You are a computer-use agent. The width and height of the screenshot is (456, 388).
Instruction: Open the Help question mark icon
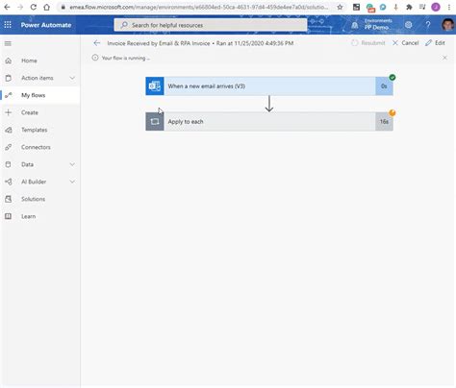(428, 25)
